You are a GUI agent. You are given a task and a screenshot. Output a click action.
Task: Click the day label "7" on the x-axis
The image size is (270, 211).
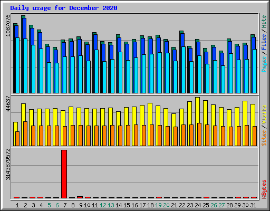[65, 205]
